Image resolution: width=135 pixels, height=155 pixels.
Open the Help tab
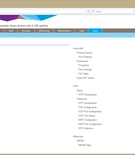[82, 31]
